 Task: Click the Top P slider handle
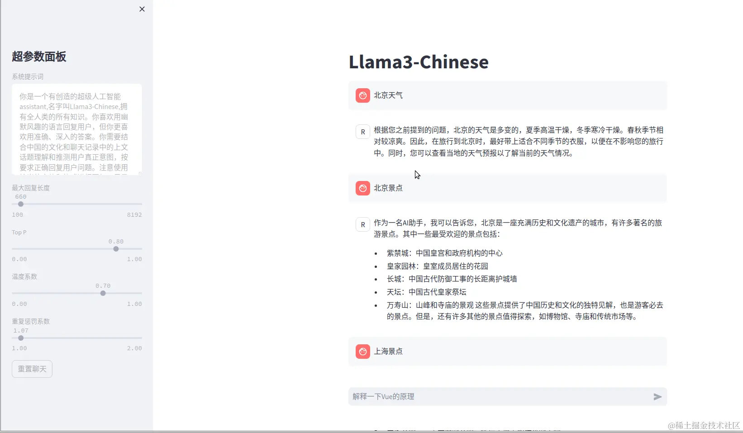coord(116,249)
